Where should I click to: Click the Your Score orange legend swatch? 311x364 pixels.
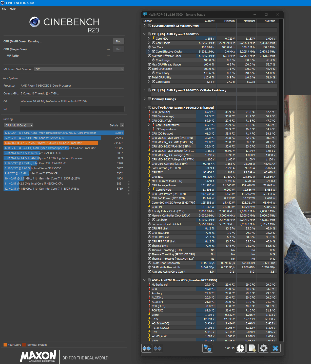pyautogui.click(x=5, y=345)
